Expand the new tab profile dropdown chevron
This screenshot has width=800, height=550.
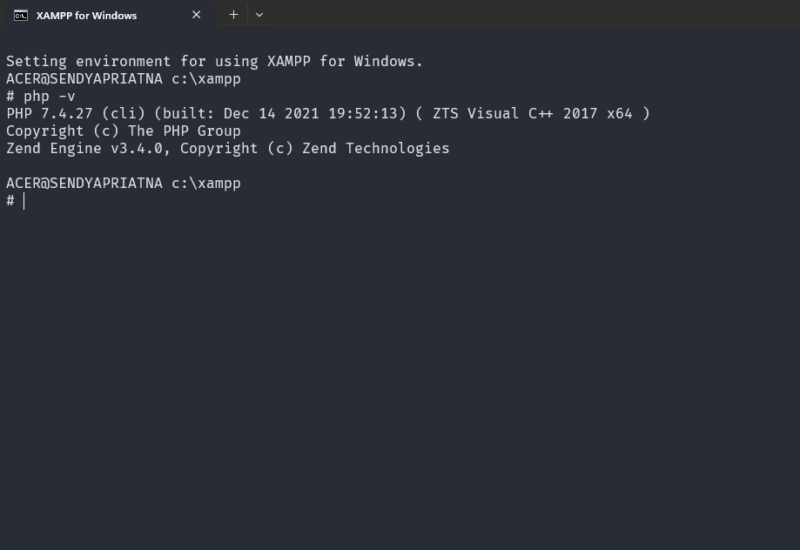259,15
